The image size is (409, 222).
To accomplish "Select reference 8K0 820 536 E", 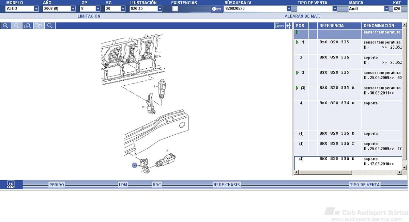I will 337,159.
